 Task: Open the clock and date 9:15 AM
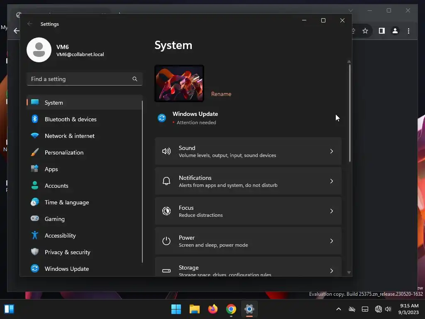pyautogui.click(x=409, y=309)
